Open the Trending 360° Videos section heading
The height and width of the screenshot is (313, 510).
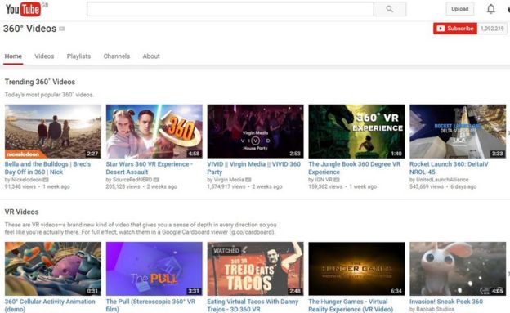(40, 82)
